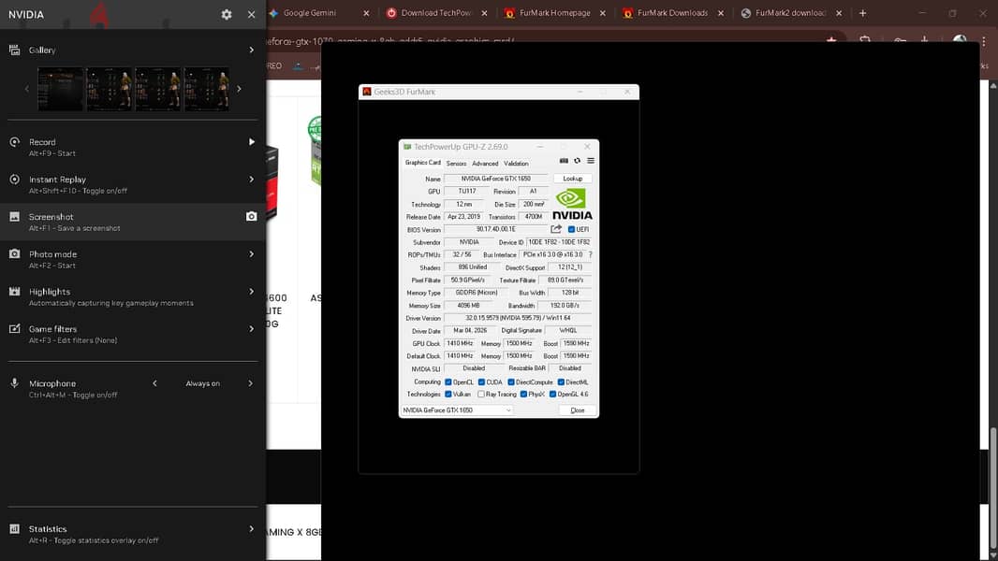Toggle the DirectCompute checkbox
998x561 pixels.
[511, 382]
